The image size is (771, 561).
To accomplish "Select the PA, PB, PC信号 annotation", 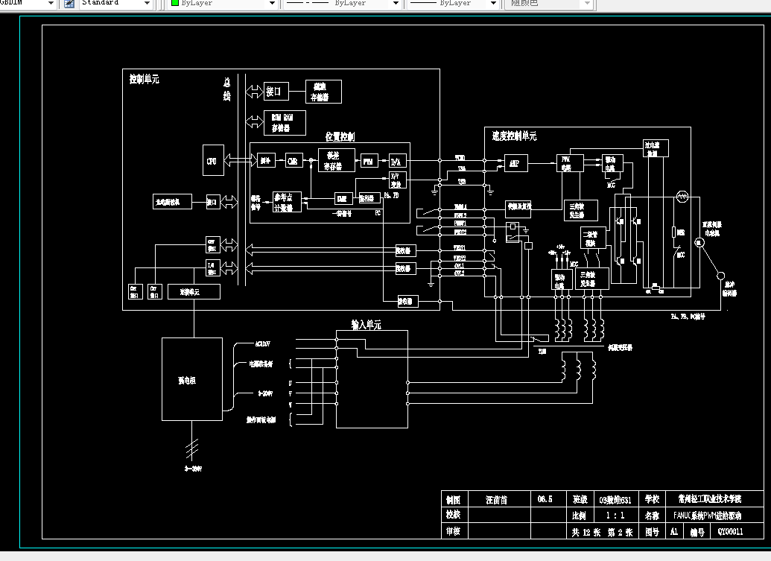I will tap(688, 317).
